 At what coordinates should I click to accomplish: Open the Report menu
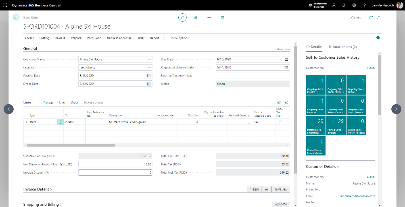(x=154, y=38)
